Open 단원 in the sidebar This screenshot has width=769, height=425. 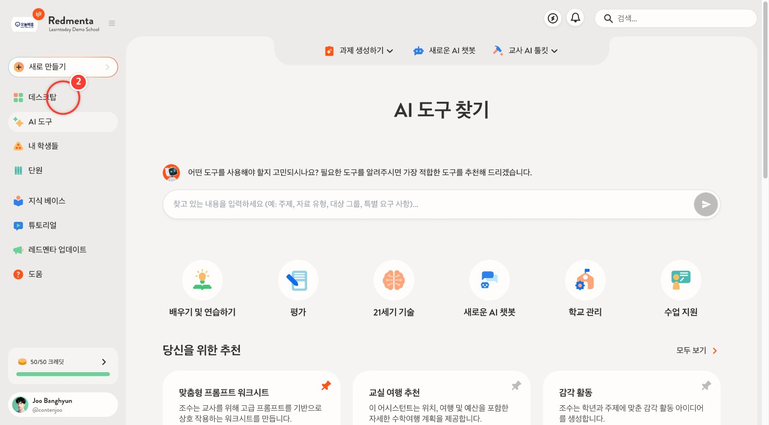63,170
